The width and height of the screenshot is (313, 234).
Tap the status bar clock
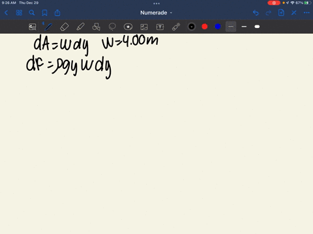(x=9, y=3)
